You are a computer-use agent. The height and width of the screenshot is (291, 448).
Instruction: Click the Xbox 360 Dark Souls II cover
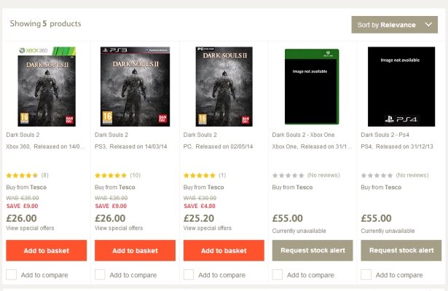coord(46,87)
